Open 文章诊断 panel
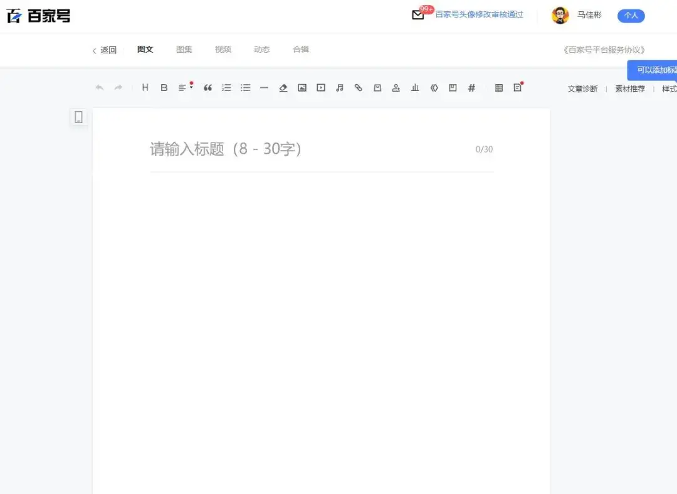 [x=582, y=89]
